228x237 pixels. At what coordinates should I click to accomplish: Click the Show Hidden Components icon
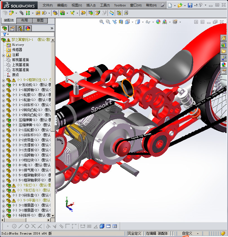coord(55,13)
